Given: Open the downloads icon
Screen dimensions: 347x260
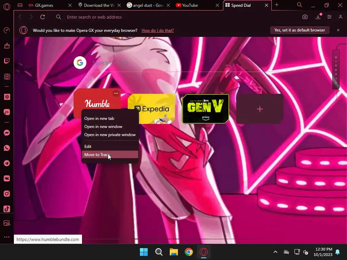Looking at the screenshot, I should pyautogui.click(x=318, y=17).
